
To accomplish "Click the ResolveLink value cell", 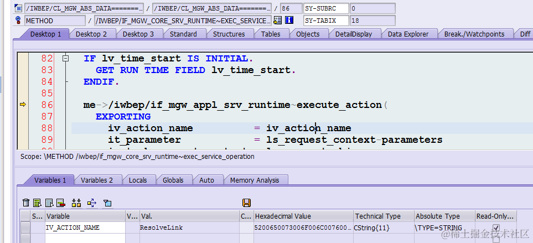I will pyautogui.click(x=189, y=228).
